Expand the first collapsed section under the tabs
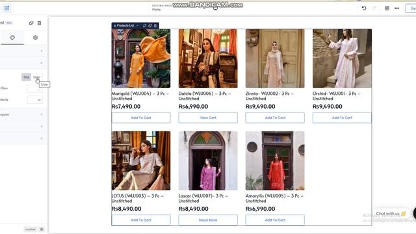This screenshot has height=234, width=416. [42, 51]
